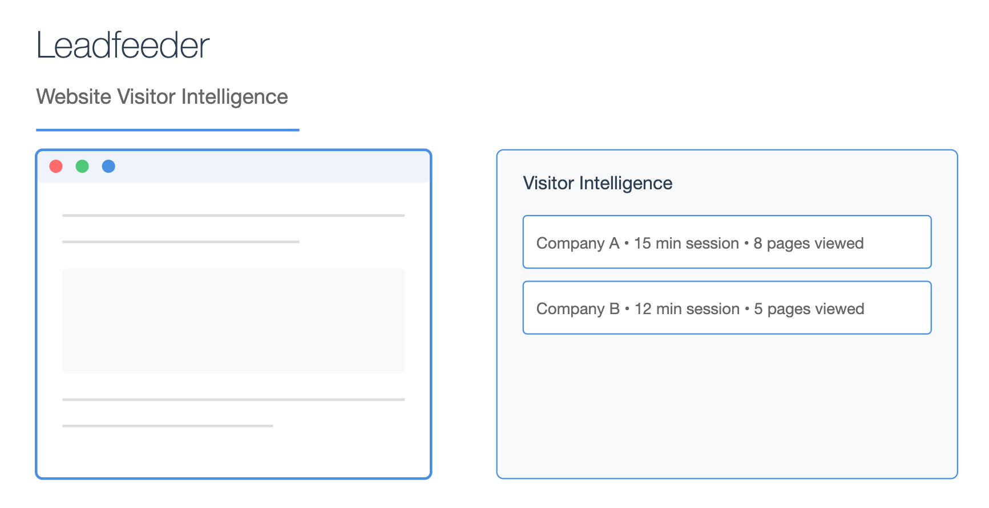Click "12 min session" in Company B
The height and width of the screenshot is (508, 989).
click(x=687, y=309)
